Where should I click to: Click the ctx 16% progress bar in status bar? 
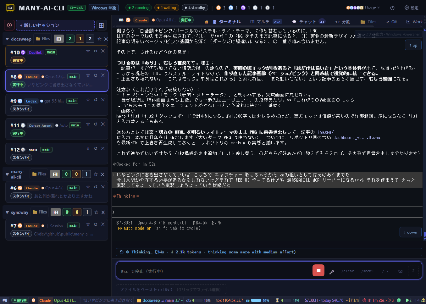click(x=197, y=300)
